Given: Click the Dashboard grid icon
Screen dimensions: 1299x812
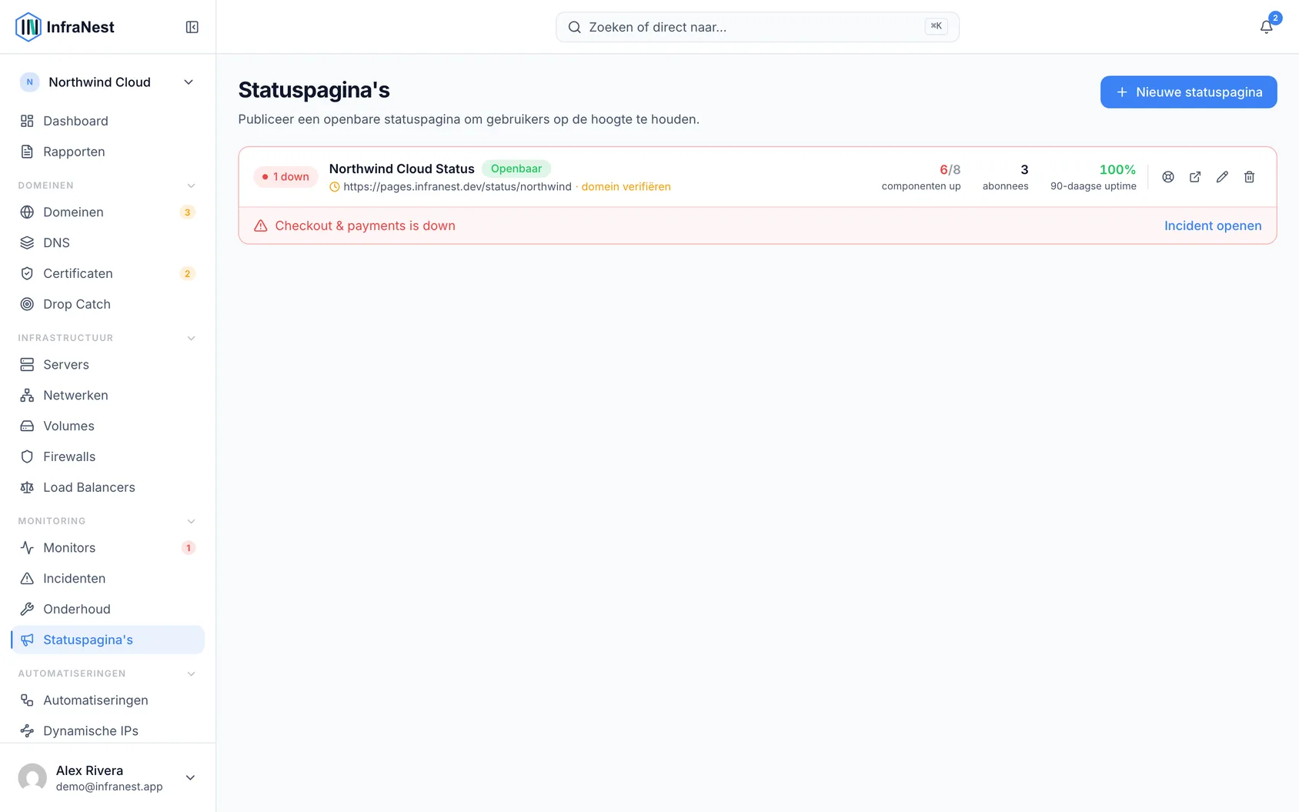Looking at the screenshot, I should [x=27, y=121].
